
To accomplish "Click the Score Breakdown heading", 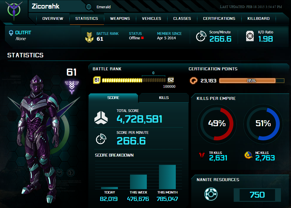I will tap(114, 155).
